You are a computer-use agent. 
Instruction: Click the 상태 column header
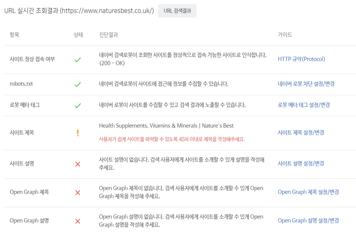click(78, 35)
